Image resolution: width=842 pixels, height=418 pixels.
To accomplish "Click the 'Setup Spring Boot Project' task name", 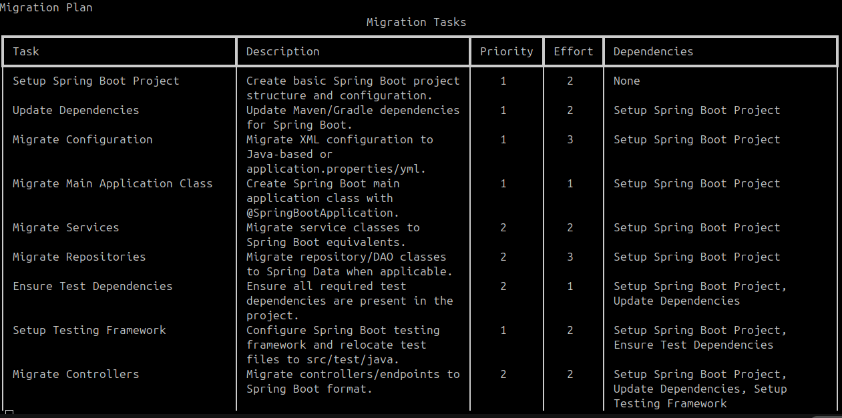I will click(x=96, y=81).
